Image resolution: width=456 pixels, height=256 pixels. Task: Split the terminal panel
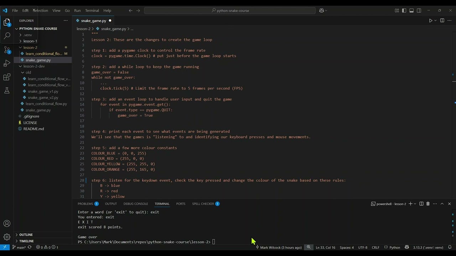pyautogui.click(x=421, y=204)
